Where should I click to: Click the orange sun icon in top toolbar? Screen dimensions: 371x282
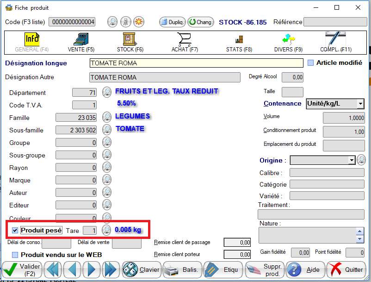[138, 22]
